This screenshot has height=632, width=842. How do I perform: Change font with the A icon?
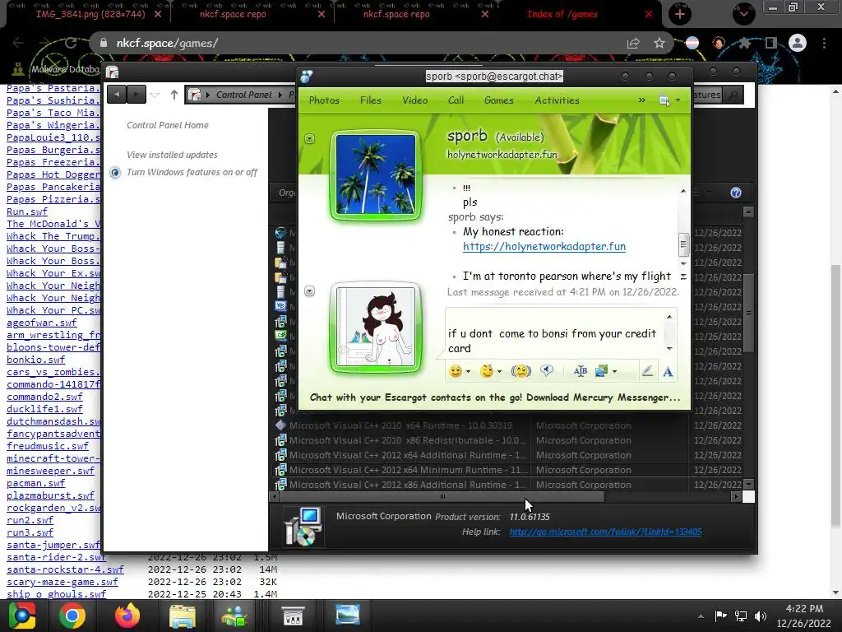668,371
